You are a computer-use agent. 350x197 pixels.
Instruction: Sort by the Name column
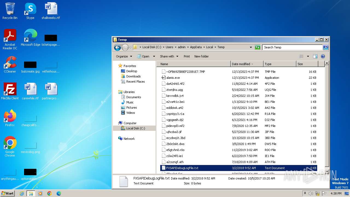tap(193, 64)
